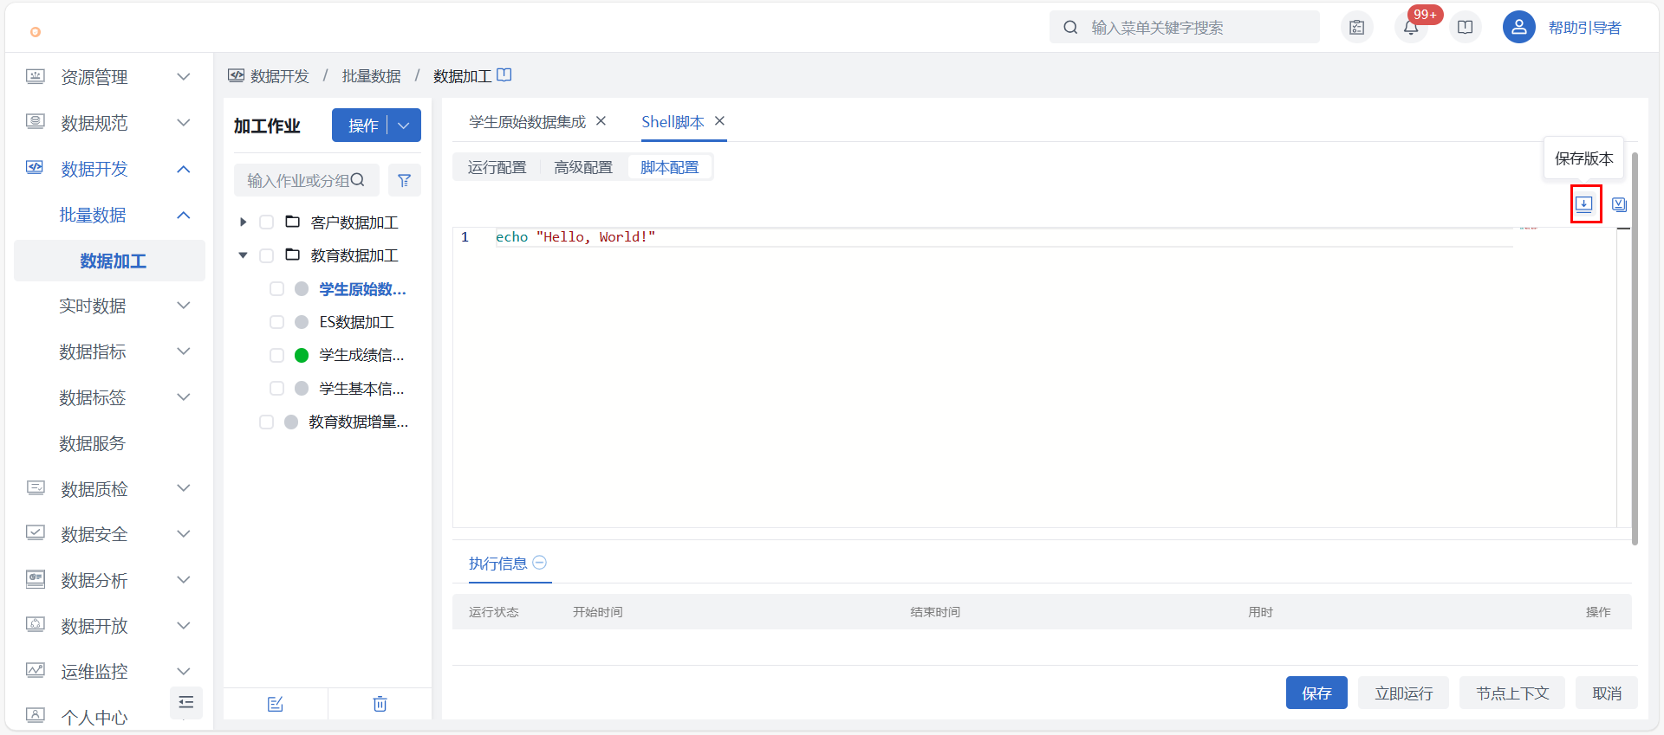
Task: Check the 学生基本信... job checkbox
Action: [277, 389]
